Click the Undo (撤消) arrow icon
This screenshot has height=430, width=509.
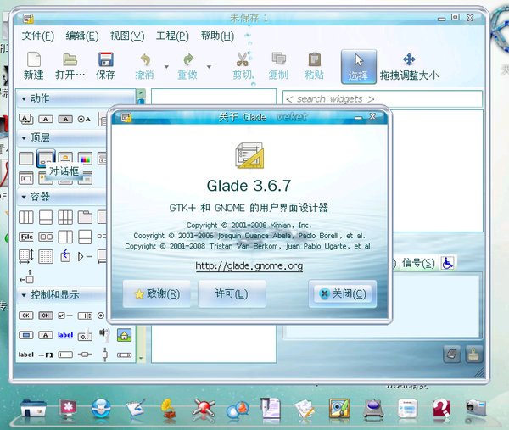click(145, 59)
